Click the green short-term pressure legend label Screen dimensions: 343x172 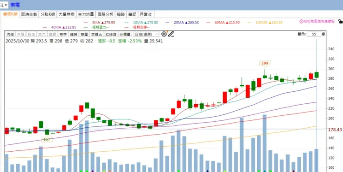(101, 27)
